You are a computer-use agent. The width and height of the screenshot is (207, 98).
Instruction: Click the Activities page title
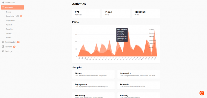coord(79,4)
